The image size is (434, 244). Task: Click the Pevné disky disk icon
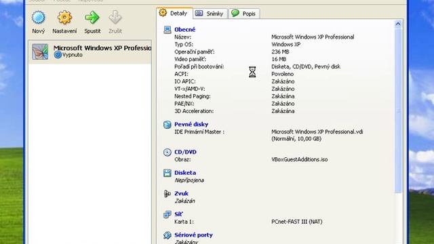tap(167, 125)
